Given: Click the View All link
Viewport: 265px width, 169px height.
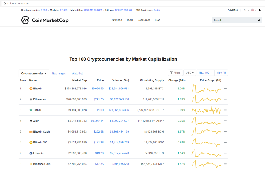Looking at the screenshot, I should coord(221,72).
